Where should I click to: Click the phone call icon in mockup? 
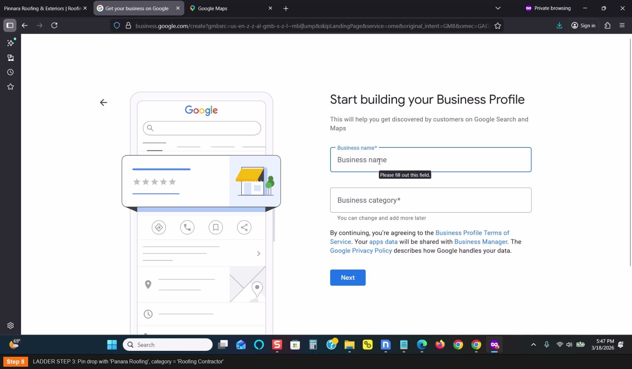187,227
